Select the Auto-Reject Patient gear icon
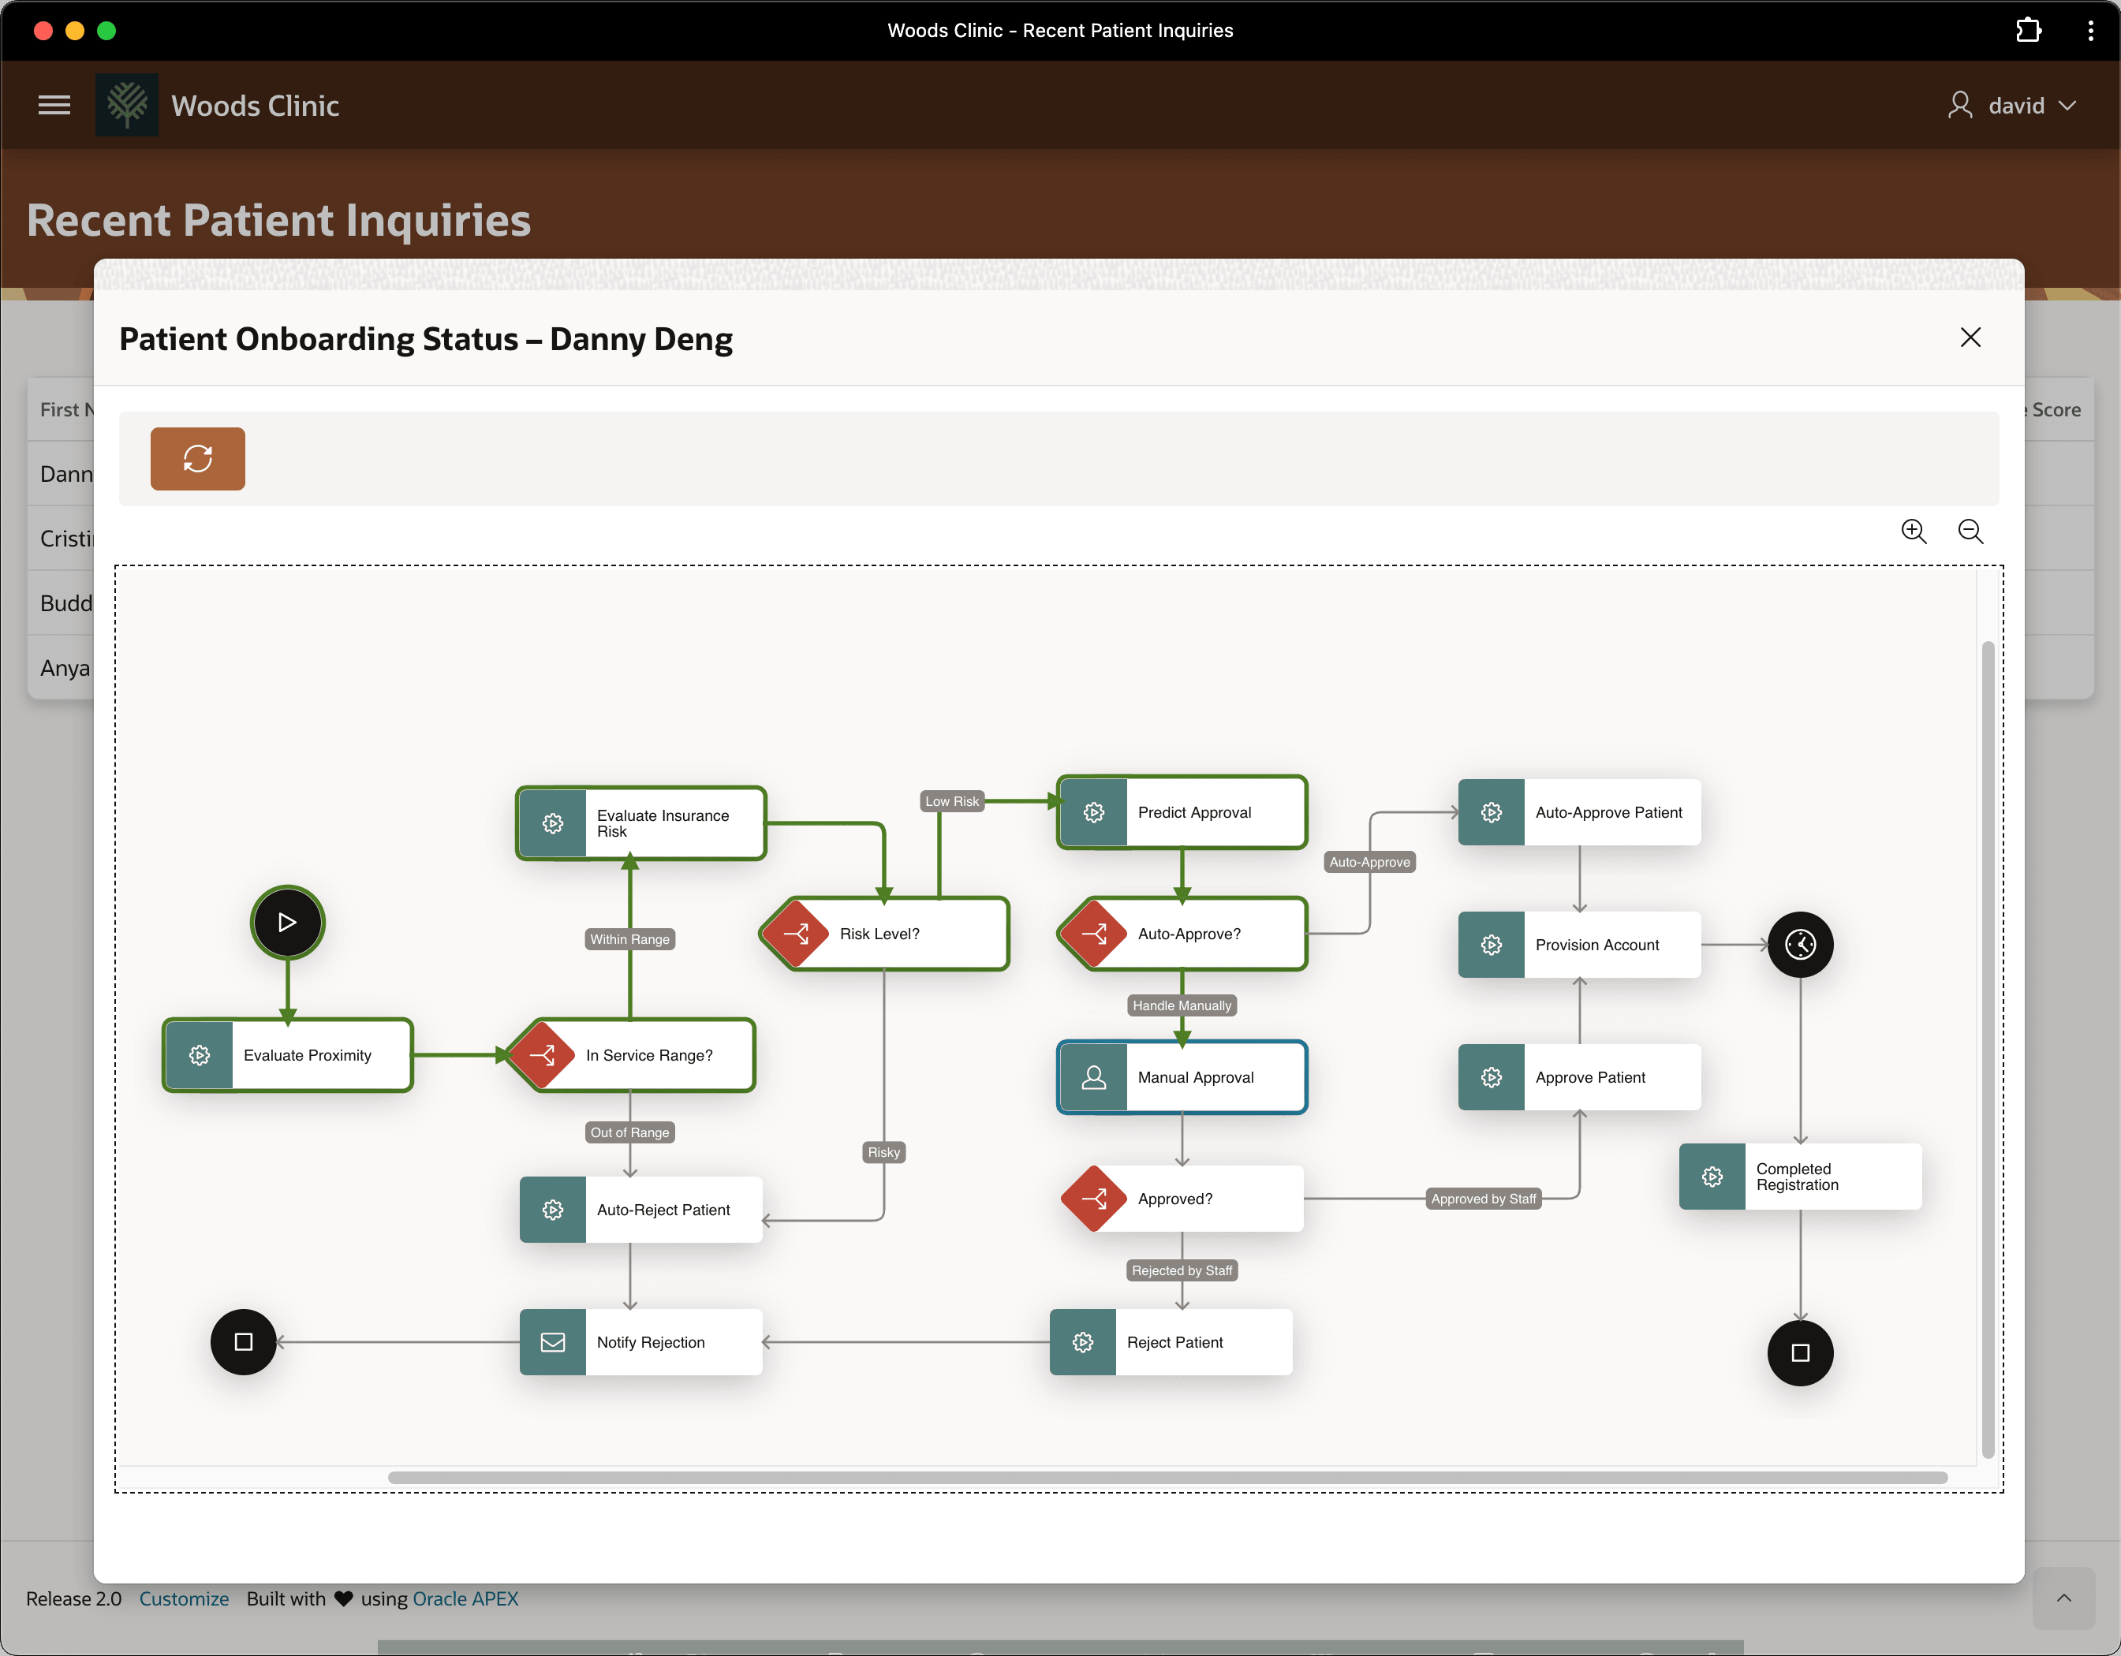 (x=554, y=1210)
